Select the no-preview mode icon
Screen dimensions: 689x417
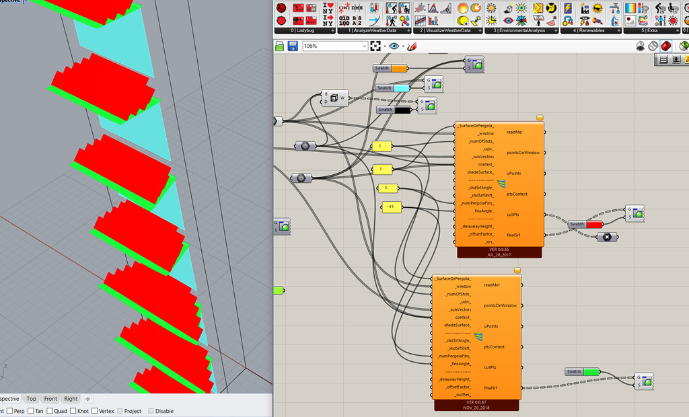click(x=641, y=46)
